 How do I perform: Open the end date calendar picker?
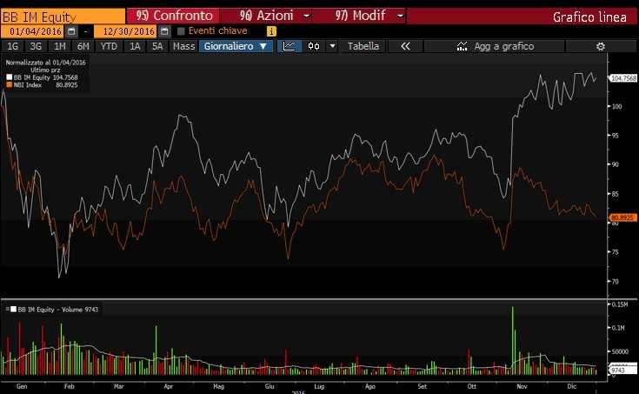pyautogui.click(x=164, y=31)
